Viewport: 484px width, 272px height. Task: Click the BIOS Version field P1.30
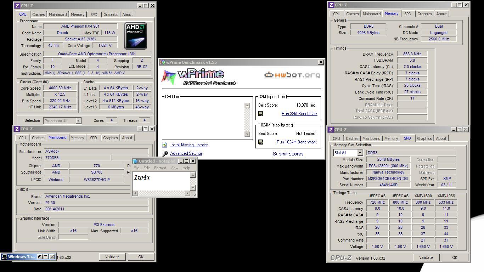tap(96, 203)
